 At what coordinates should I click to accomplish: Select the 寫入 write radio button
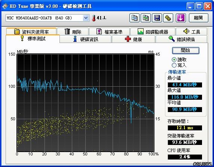coord(174,65)
